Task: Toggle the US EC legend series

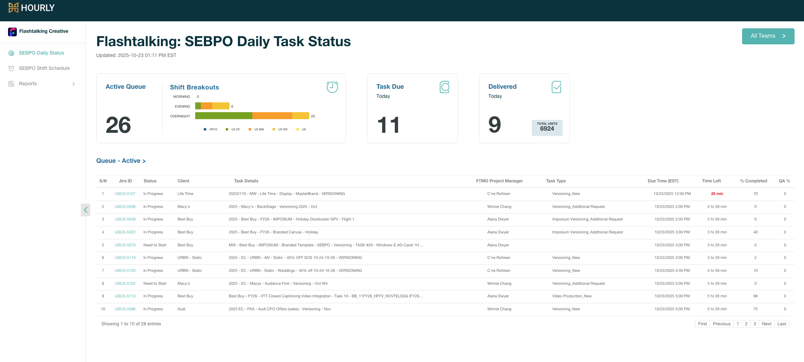Action: [233, 130]
